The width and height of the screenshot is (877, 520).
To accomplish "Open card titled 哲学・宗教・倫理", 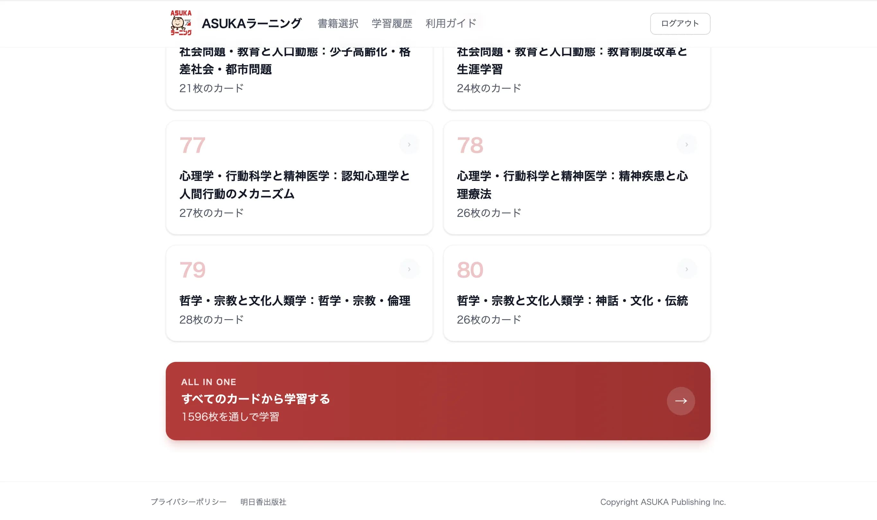I will click(x=299, y=293).
